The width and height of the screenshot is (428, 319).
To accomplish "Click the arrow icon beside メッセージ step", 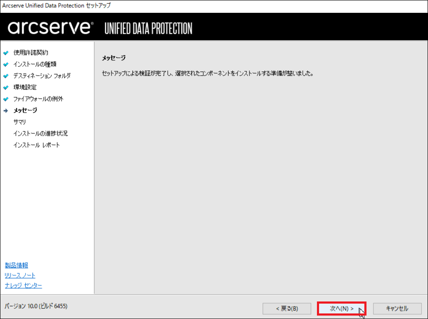I will [6, 111].
